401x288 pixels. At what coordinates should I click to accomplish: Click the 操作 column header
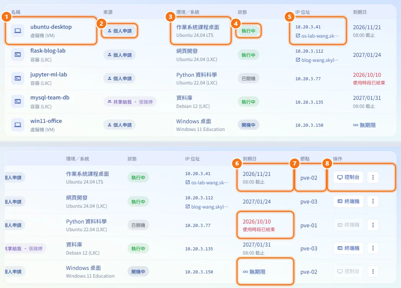pyautogui.click(x=338, y=159)
